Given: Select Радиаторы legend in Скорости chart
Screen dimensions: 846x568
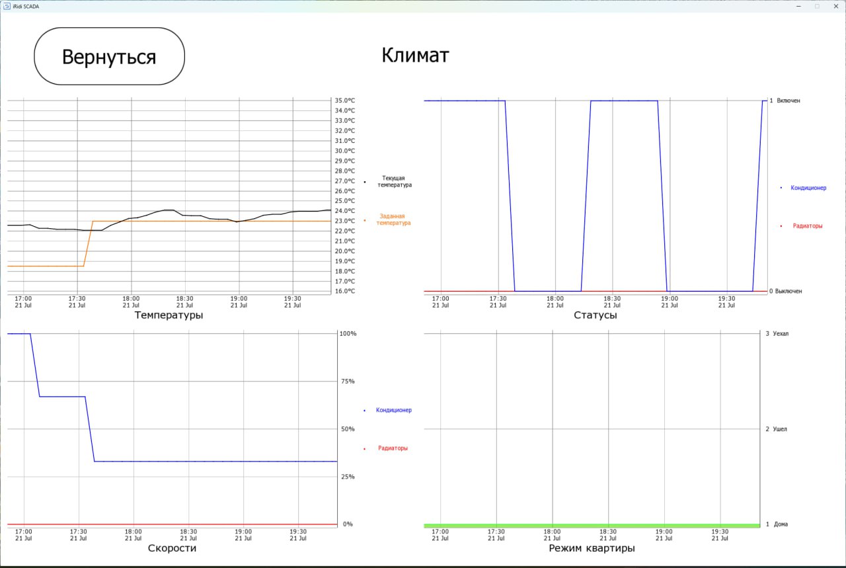Looking at the screenshot, I should pyautogui.click(x=393, y=448).
